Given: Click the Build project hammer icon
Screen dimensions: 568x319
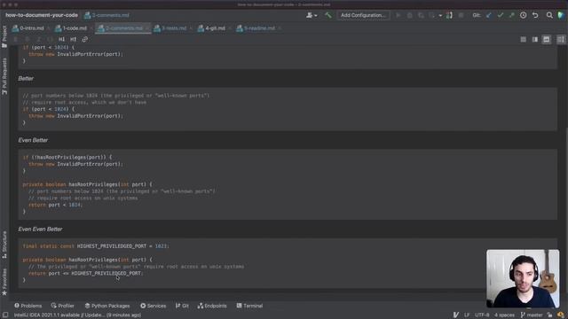Looking at the screenshot, I should [x=328, y=15].
